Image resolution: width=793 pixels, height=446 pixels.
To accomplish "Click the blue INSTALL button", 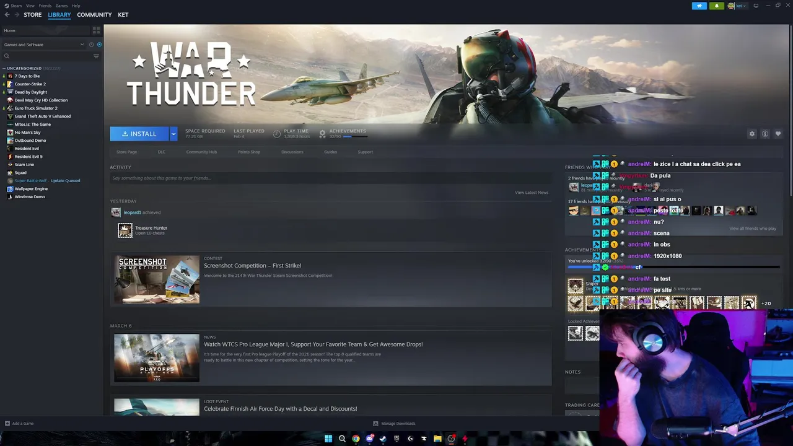I will 139,134.
